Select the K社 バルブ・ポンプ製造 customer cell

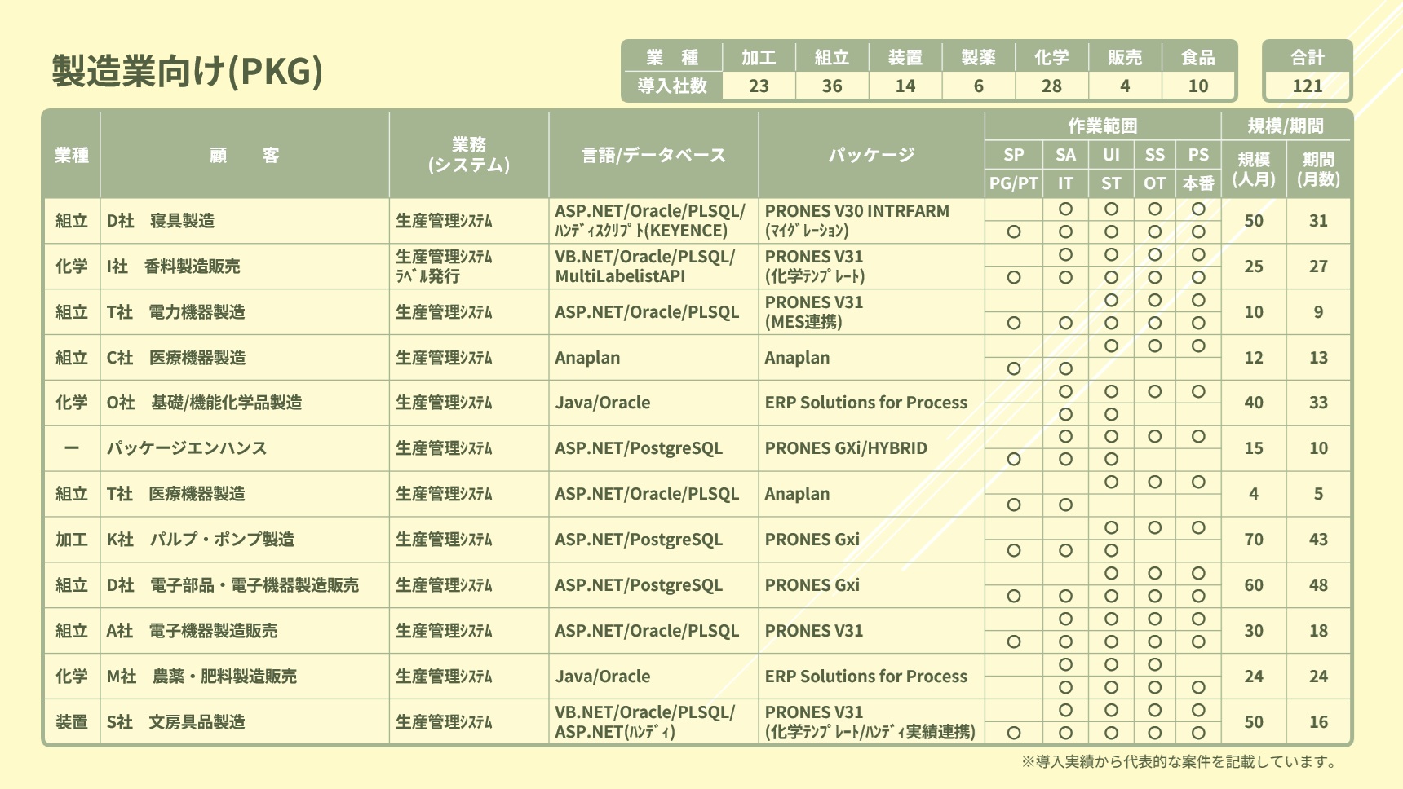pos(201,540)
